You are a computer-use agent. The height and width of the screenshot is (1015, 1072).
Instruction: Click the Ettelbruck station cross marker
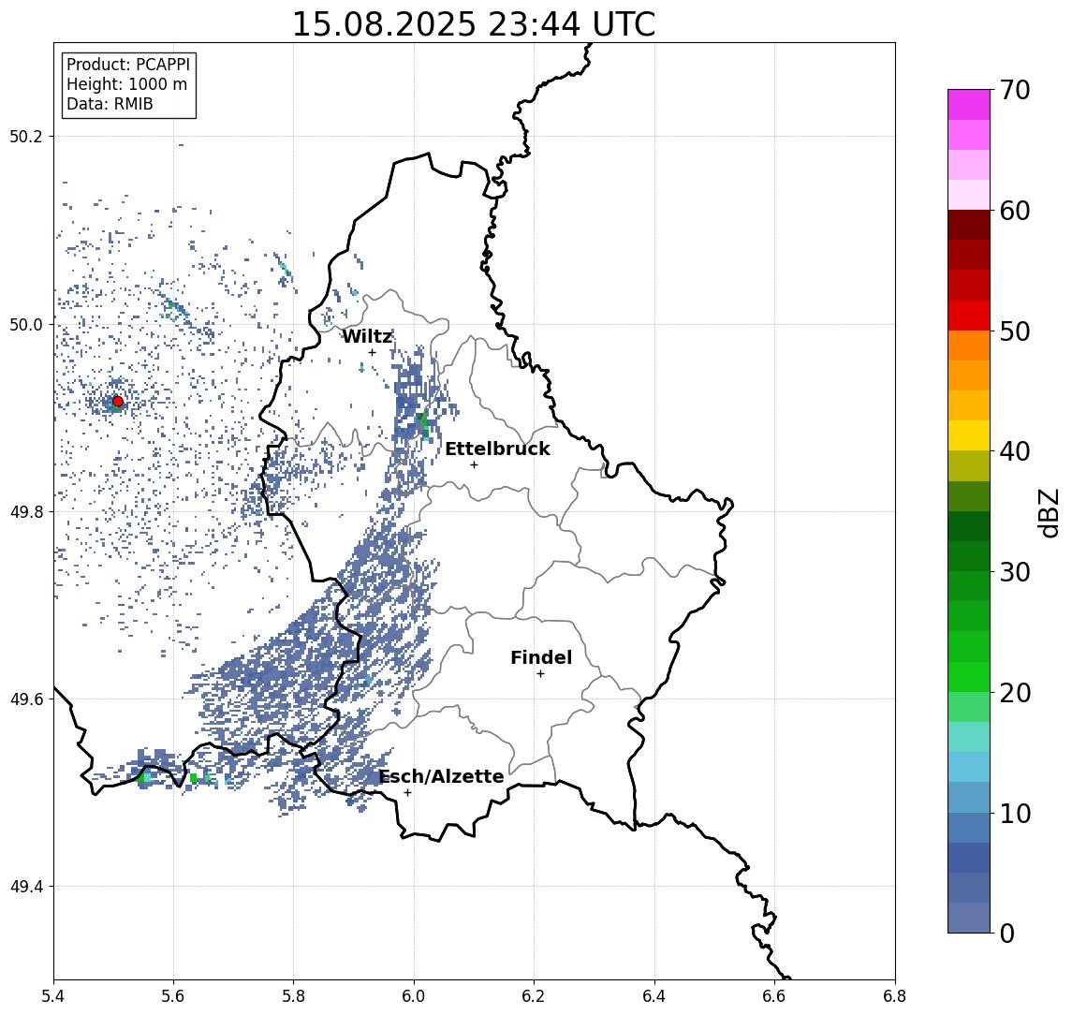(474, 465)
